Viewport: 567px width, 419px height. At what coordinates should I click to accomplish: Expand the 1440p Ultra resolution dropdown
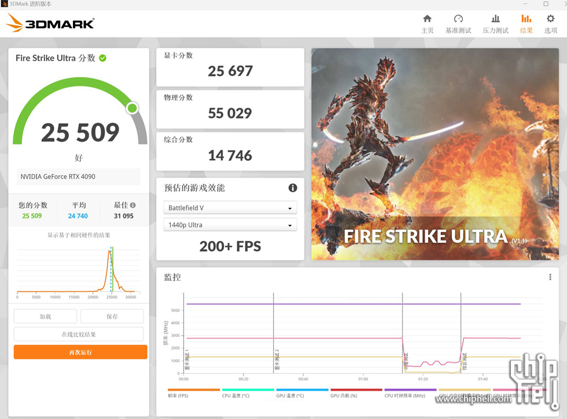click(230, 225)
